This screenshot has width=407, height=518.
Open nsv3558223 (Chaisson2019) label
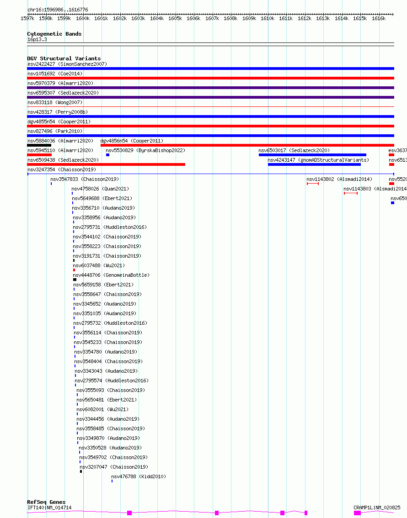click(107, 246)
